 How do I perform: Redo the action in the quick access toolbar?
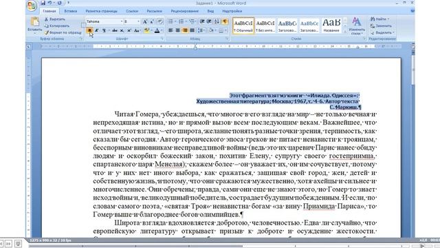(x=60, y=3)
